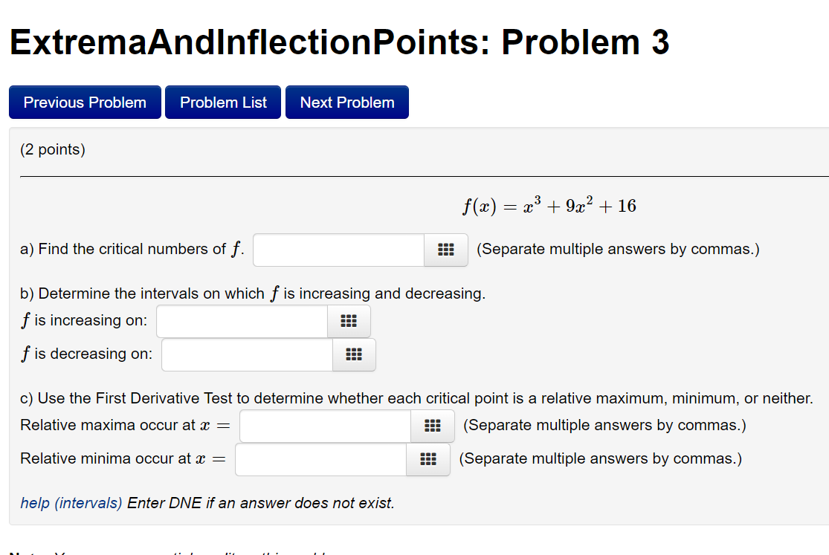Click the 'f is increasing on:' label
The width and height of the screenshot is (829, 555).
pyautogui.click(x=84, y=320)
